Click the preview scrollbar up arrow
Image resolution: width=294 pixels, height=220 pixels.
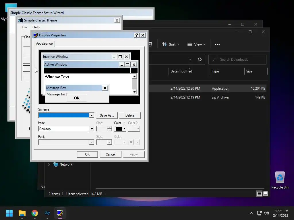[x=134, y=76]
